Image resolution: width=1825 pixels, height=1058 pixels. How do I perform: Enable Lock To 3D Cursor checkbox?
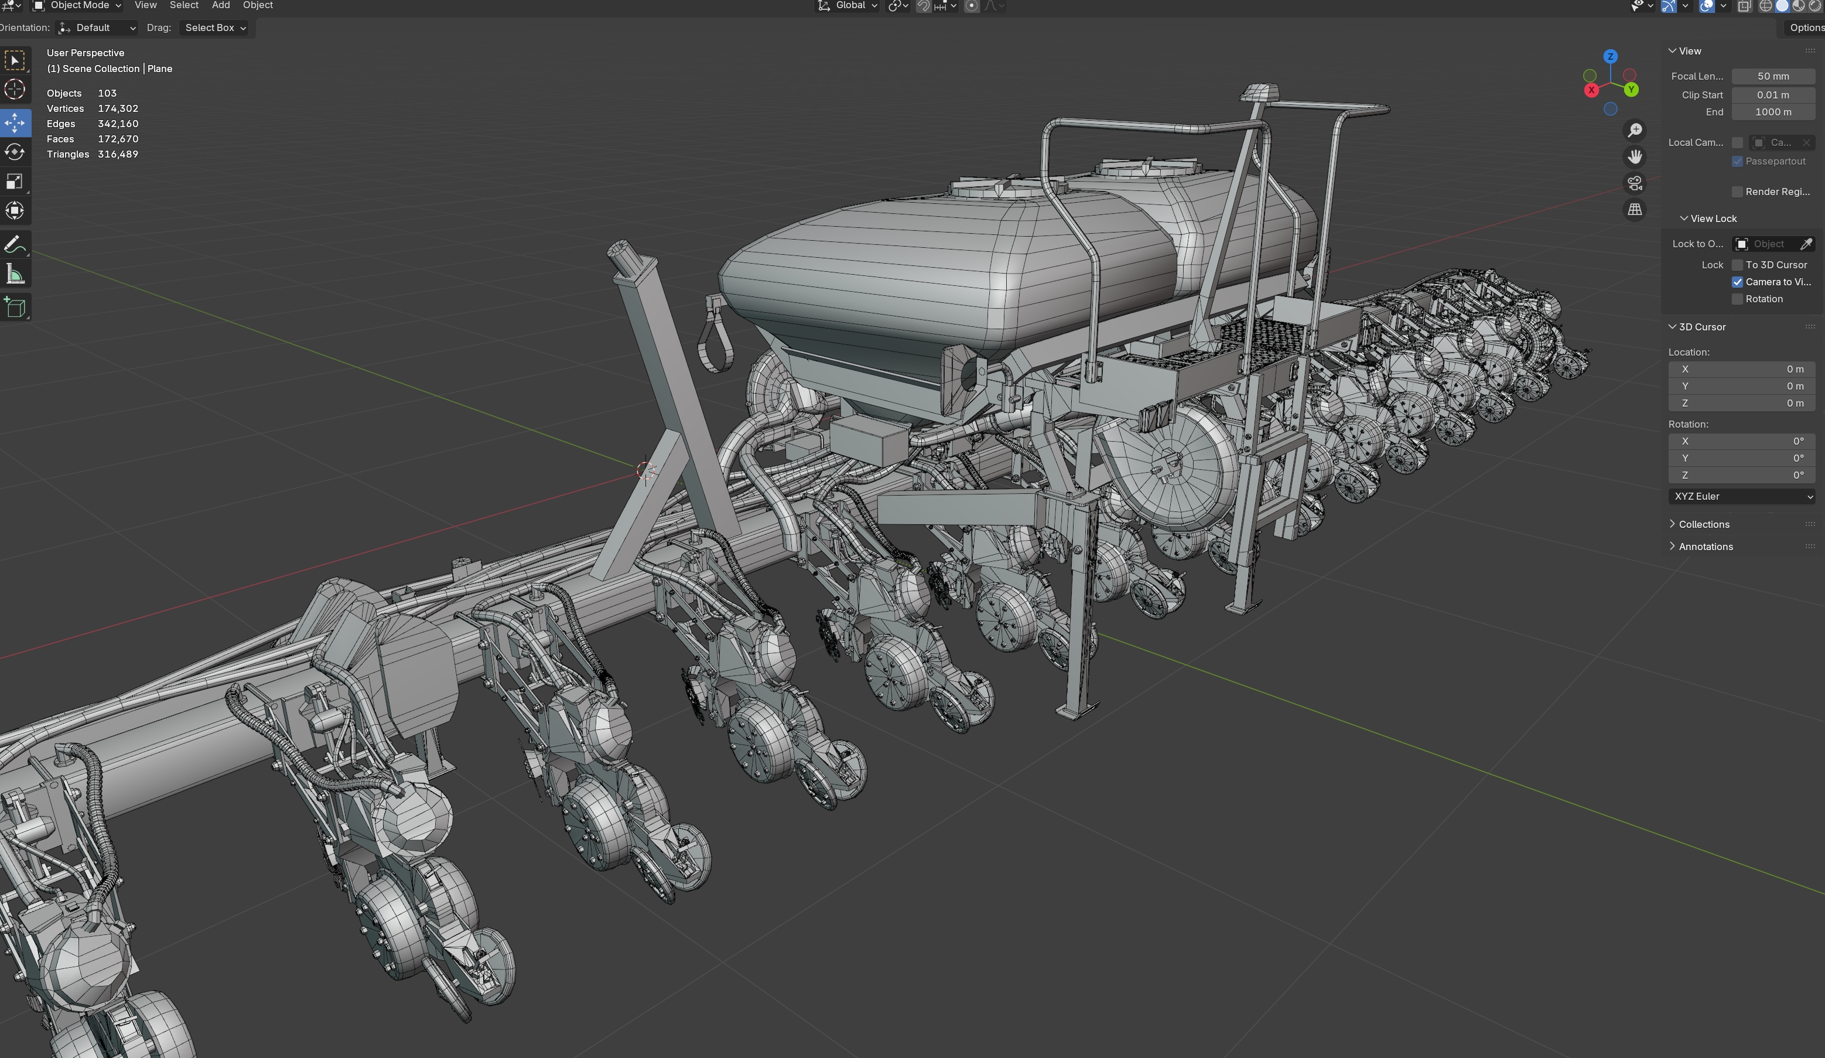coord(1737,265)
